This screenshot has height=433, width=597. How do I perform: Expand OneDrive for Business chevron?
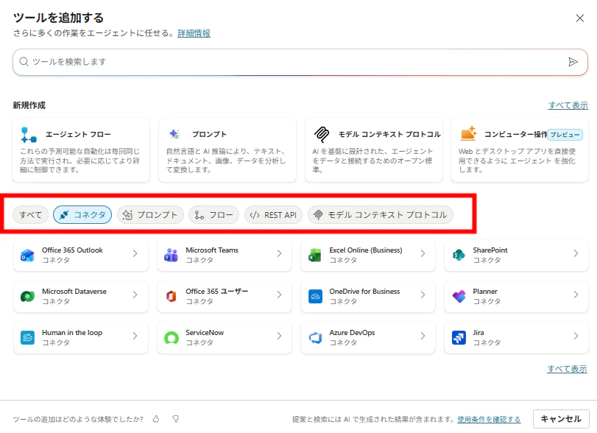(x=423, y=295)
